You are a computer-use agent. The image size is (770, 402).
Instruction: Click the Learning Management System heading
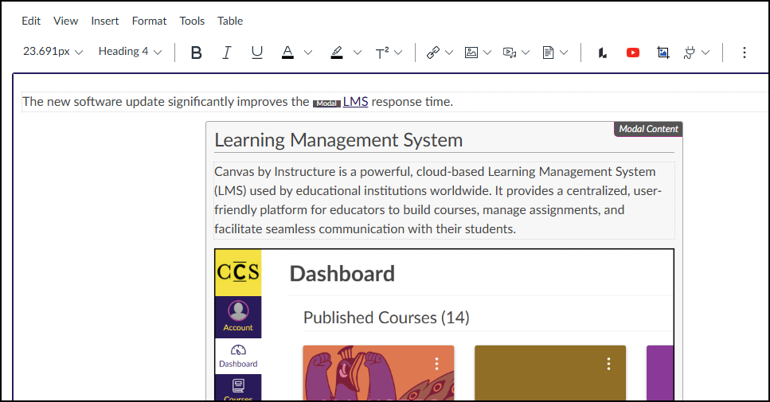339,140
